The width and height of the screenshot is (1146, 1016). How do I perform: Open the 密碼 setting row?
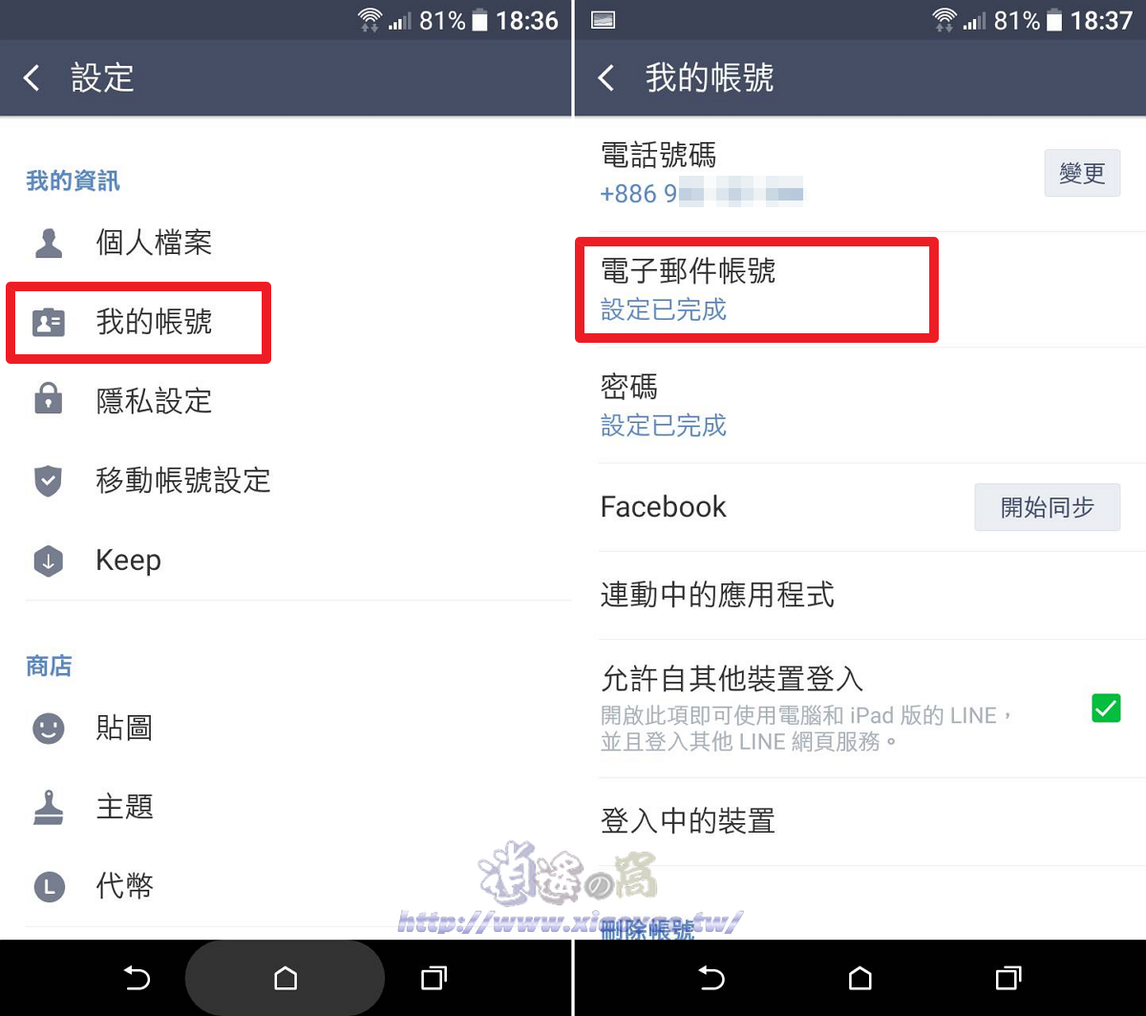coord(859,406)
